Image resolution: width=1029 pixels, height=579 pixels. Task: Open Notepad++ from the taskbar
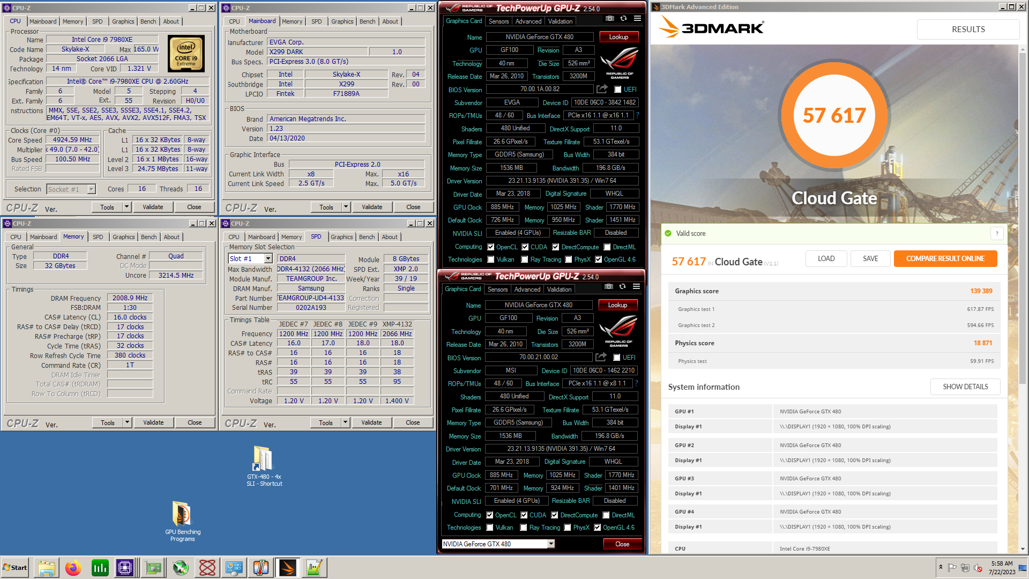point(314,568)
